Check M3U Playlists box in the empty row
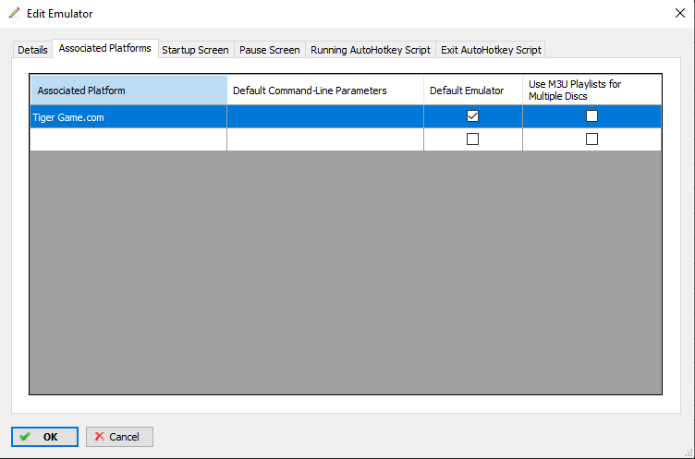695x459 pixels. [591, 139]
